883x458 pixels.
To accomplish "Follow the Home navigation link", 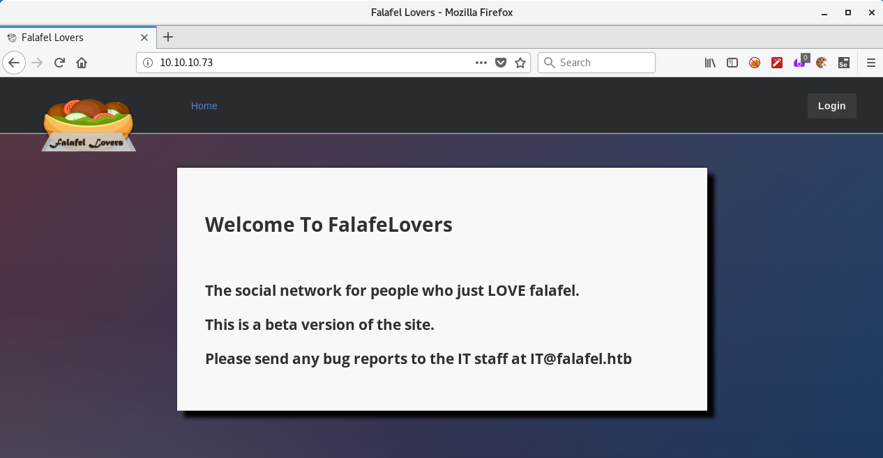I will pos(204,106).
